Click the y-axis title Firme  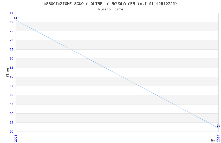(8, 73)
